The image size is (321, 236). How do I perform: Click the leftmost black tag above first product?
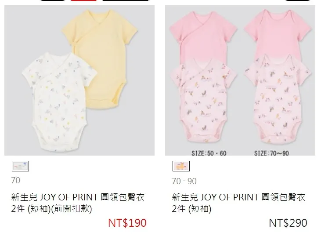point(52,0)
